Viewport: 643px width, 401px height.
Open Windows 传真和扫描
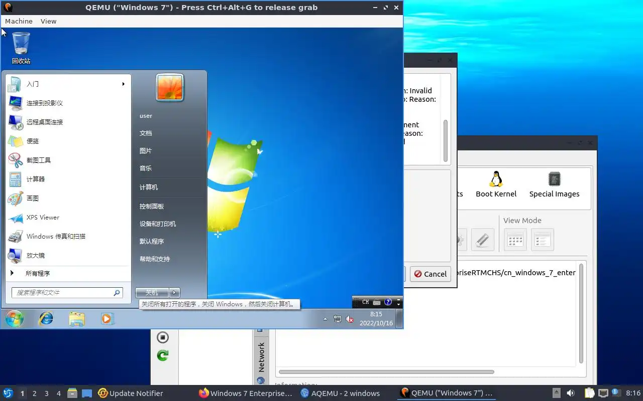(68, 236)
